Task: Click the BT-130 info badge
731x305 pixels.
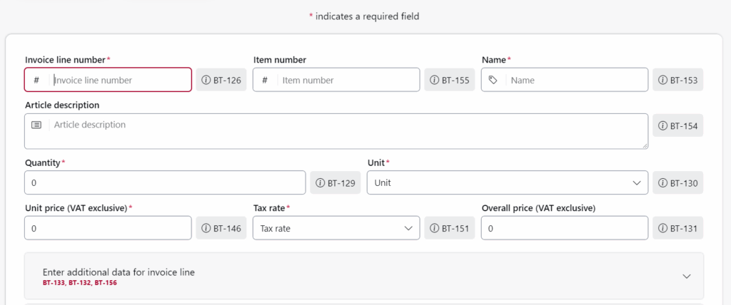Action: [x=678, y=182]
